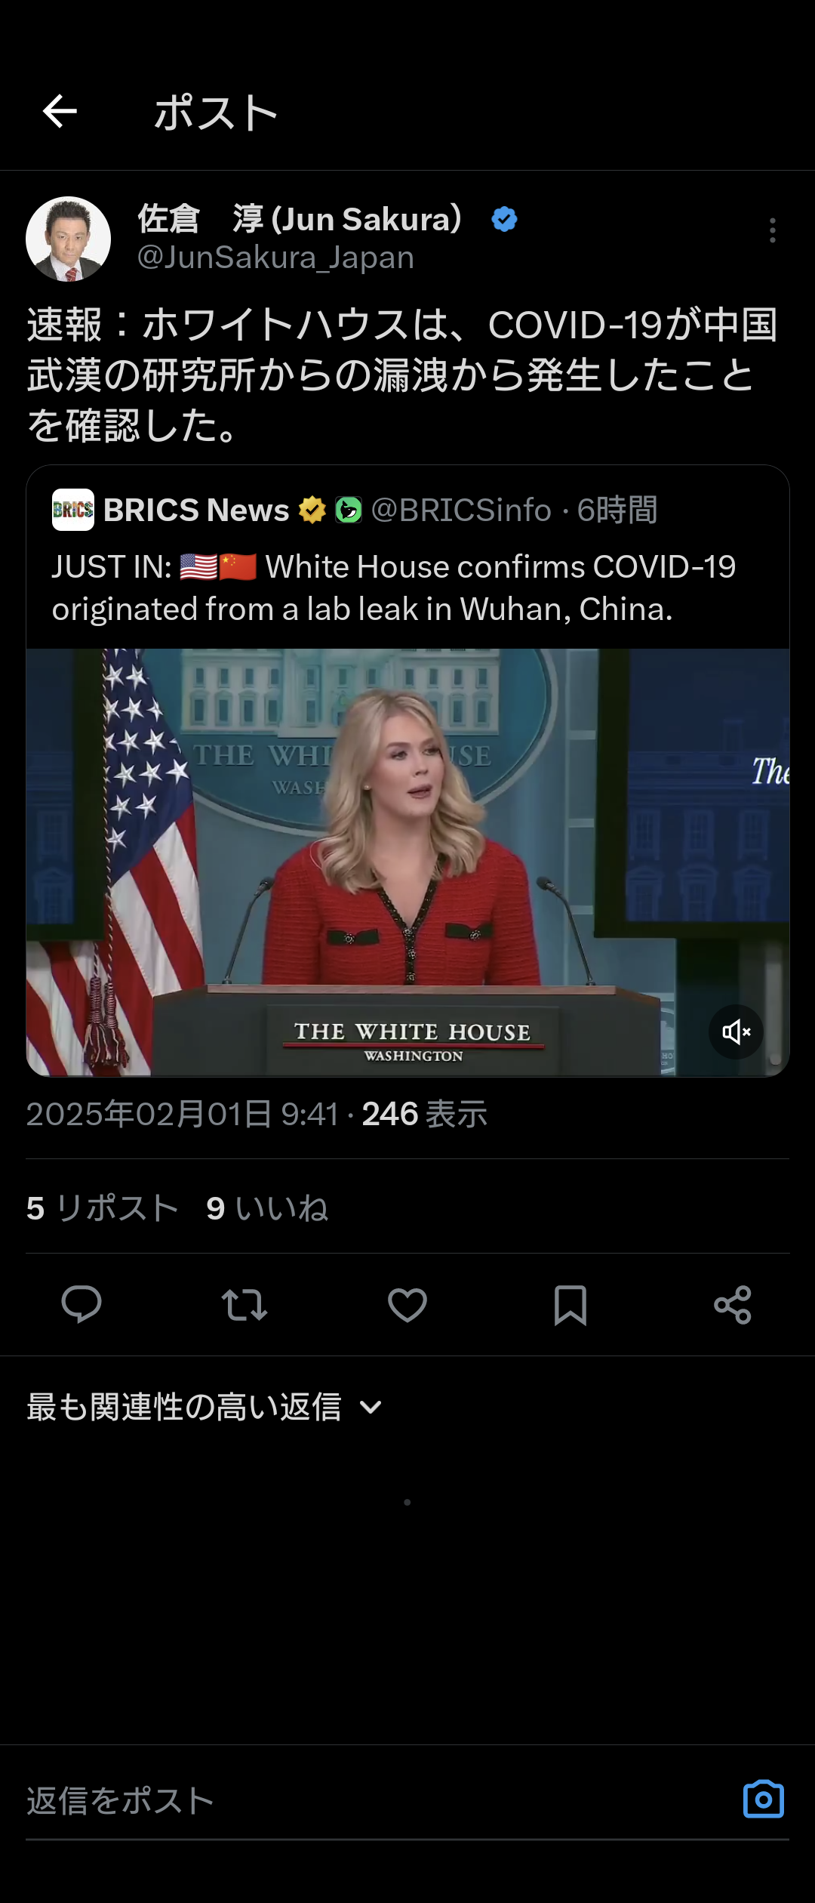Tap the blue verified badge

pos(504,219)
